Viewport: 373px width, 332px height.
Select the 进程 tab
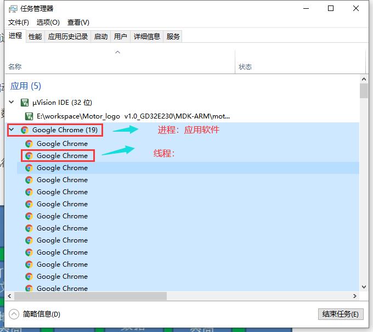coord(15,36)
